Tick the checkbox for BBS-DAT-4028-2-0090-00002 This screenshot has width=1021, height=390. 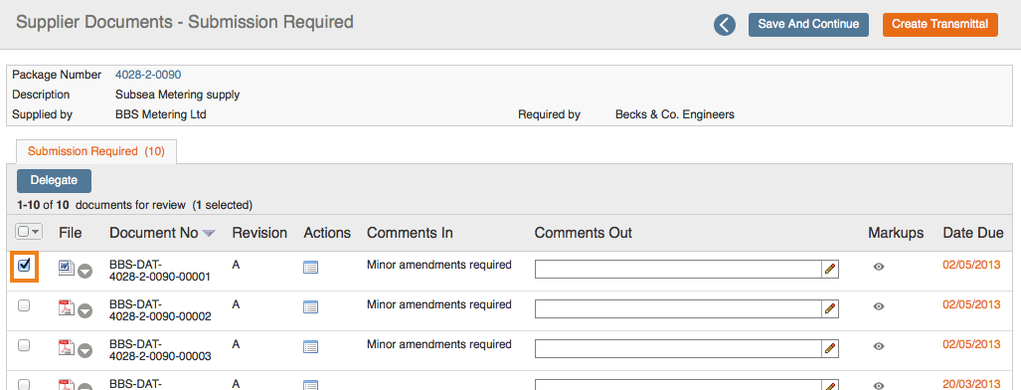pos(24,305)
